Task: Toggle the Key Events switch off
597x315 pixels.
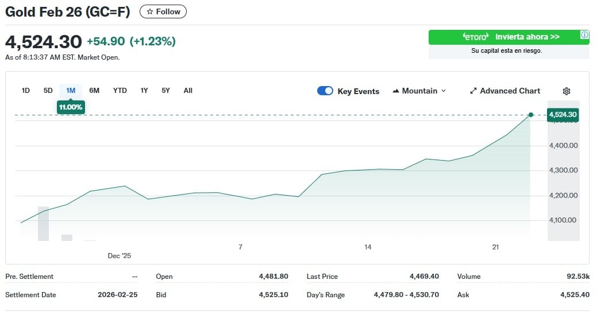Action: point(325,91)
